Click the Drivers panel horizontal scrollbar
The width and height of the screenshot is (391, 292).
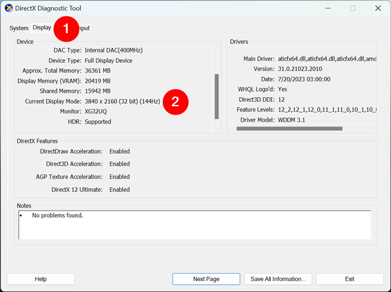click(x=289, y=129)
